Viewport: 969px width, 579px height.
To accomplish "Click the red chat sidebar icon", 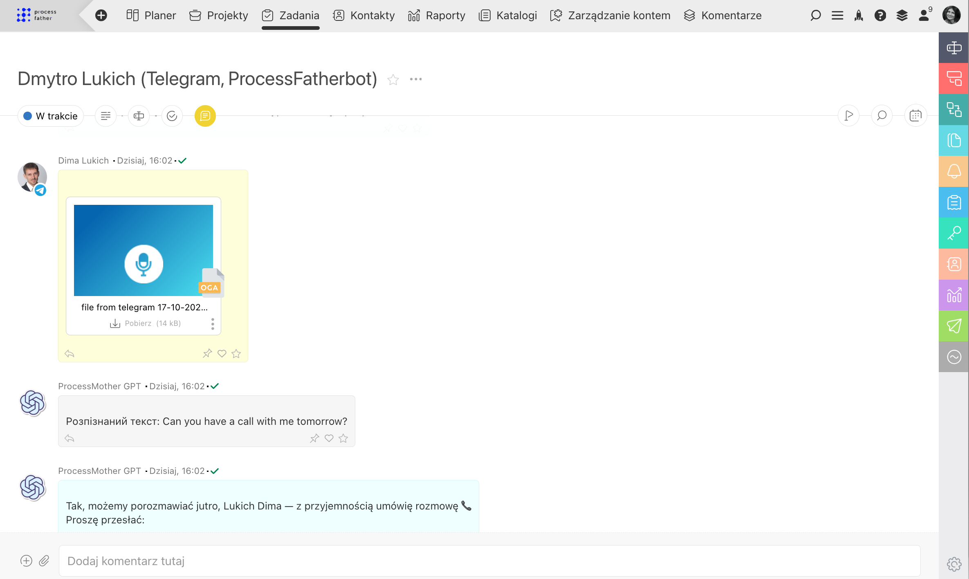I will pos(953,78).
